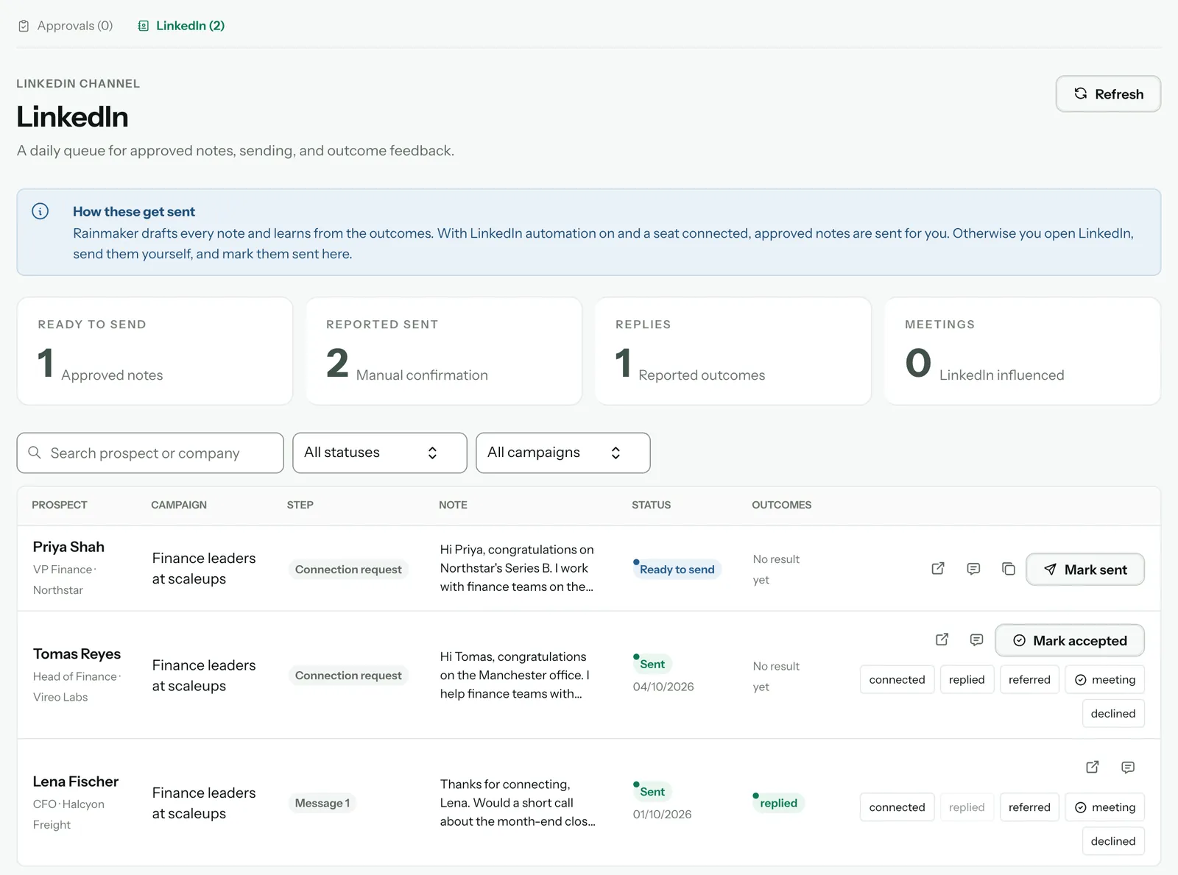Open the All statuses dropdown

380,453
